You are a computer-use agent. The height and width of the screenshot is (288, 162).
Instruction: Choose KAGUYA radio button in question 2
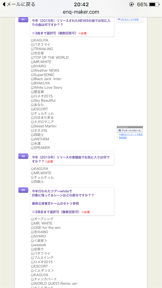32,169
